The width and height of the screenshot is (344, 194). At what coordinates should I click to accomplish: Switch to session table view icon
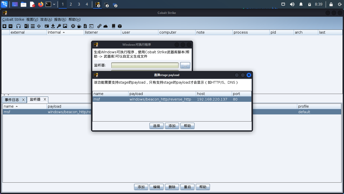(33, 26)
